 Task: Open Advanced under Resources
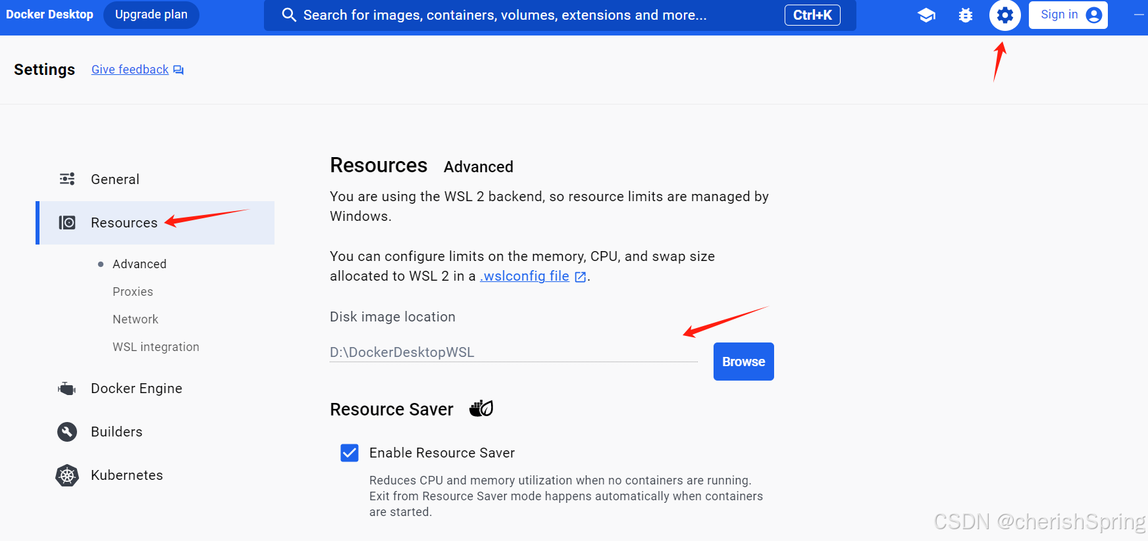click(140, 264)
